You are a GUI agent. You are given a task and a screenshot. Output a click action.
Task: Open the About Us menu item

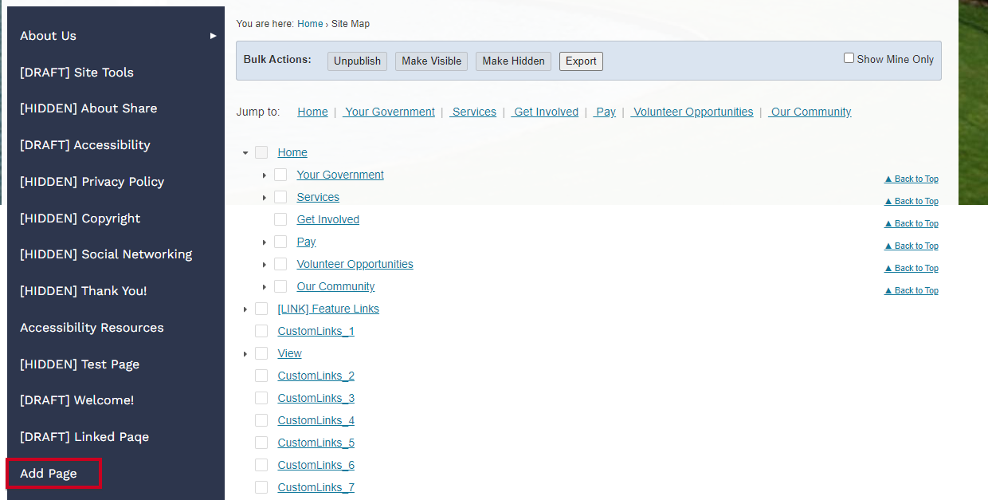click(49, 36)
